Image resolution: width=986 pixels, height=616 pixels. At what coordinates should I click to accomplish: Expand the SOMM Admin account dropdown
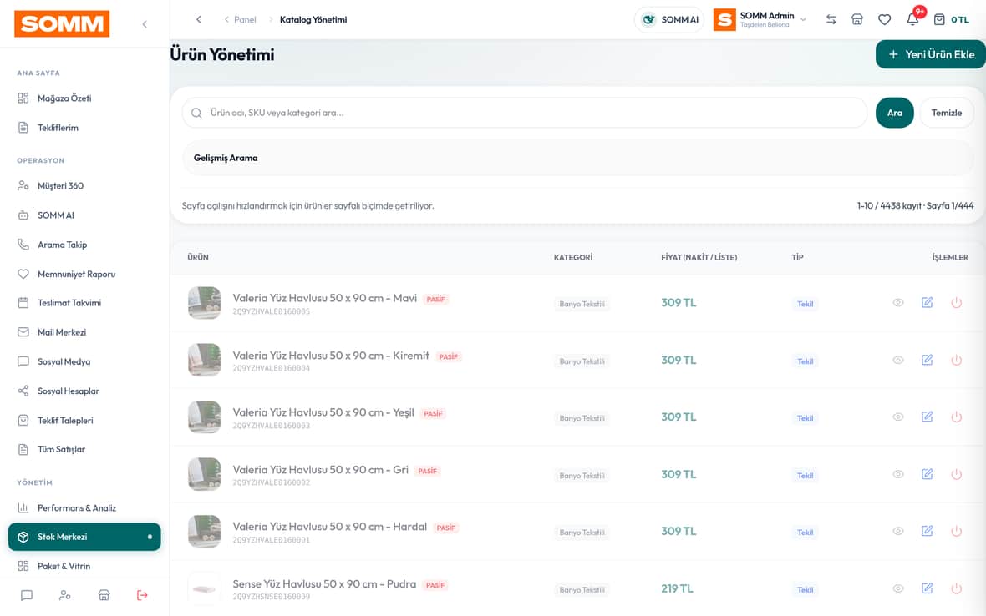pyautogui.click(x=761, y=19)
